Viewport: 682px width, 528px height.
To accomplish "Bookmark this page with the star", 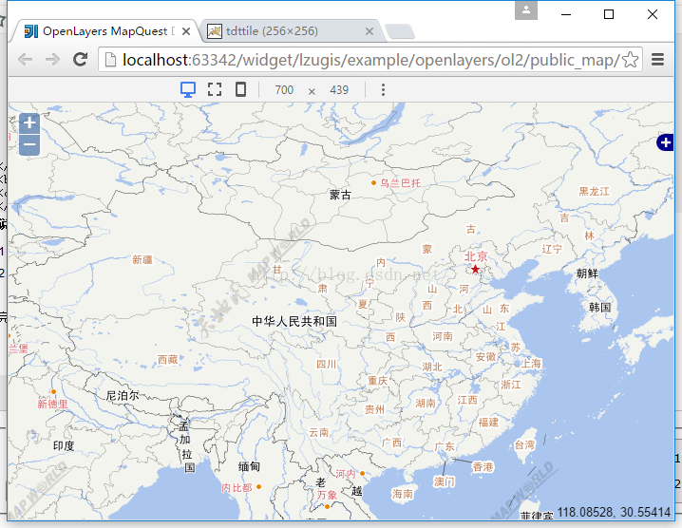I will coord(631,60).
